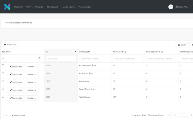Viewport: 193px width, 120px height.
Task: Click the round chevron button beside the user name
Action: click(x=171, y=7)
